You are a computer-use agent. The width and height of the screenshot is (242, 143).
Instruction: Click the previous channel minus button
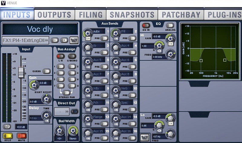[x=55, y=40]
